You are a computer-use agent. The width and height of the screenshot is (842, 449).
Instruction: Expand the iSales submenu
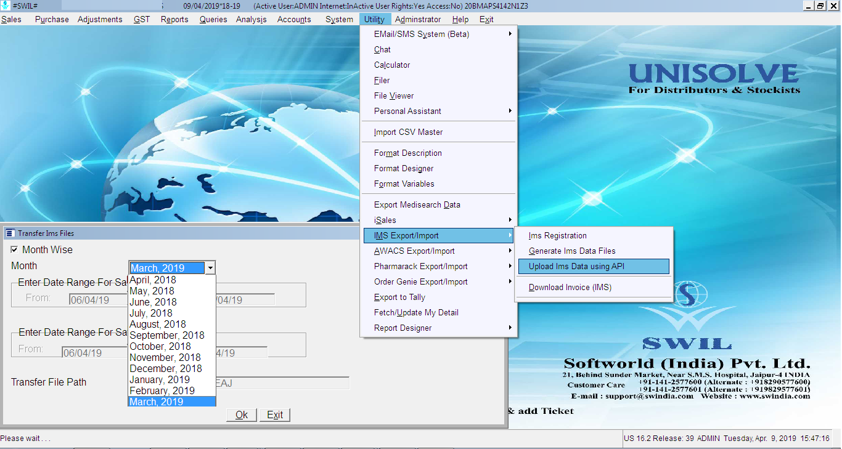(439, 220)
